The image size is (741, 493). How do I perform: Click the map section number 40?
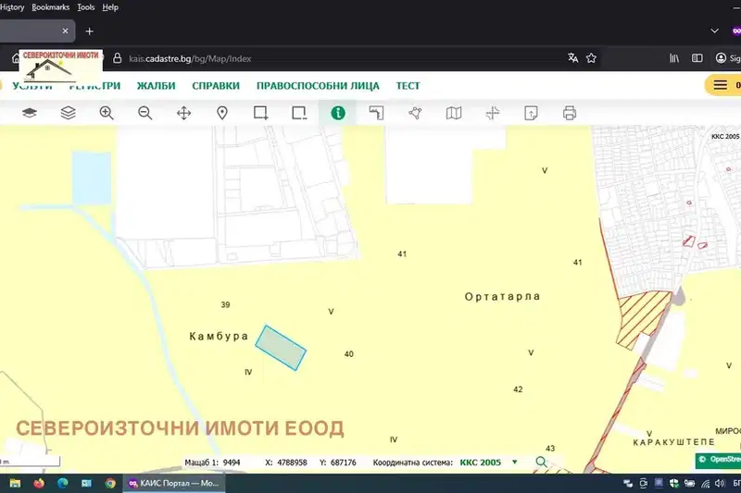(x=349, y=354)
